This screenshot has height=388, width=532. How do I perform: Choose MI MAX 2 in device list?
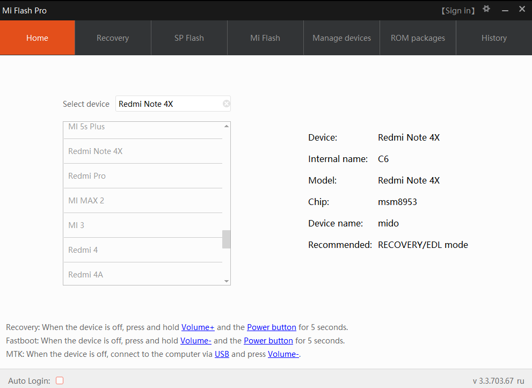[x=86, y=201]
